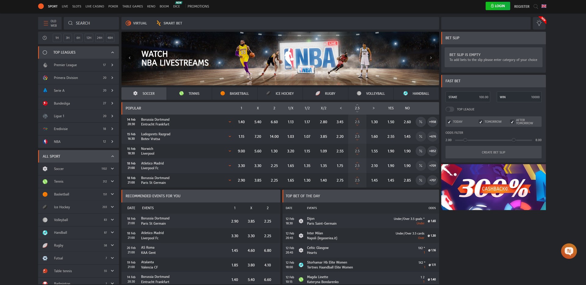586x285 pixels.
Task: Select the 1H time filter
Action: pos(57,38)
